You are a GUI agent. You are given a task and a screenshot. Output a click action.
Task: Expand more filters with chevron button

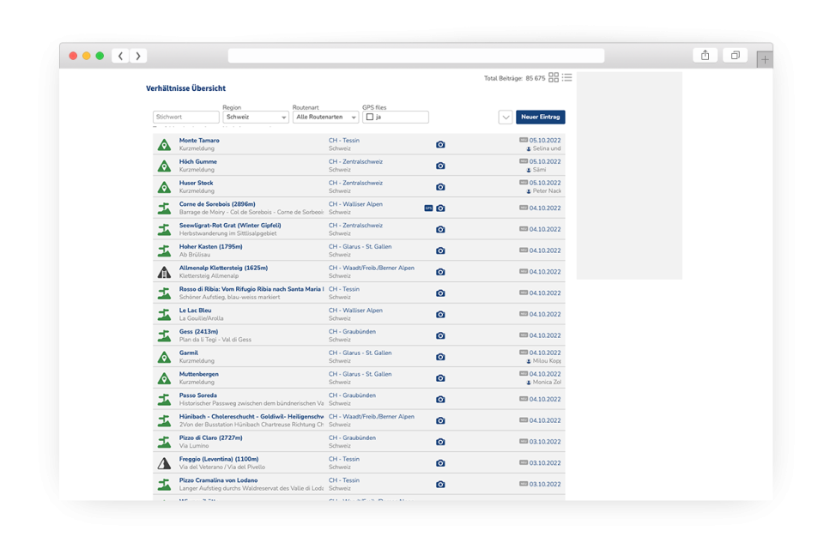point(506,118)
